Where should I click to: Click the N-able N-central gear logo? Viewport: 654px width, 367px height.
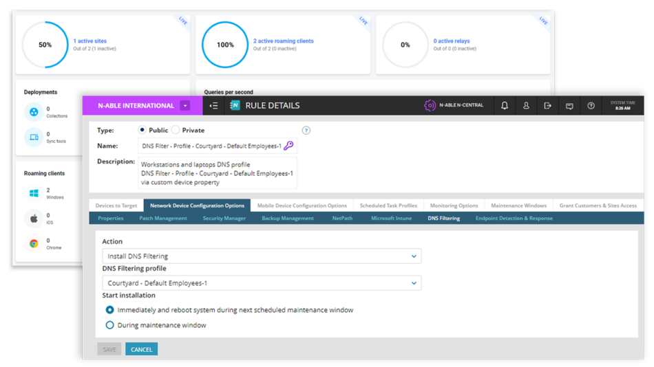pyautogui.click(x=430, y=105)
